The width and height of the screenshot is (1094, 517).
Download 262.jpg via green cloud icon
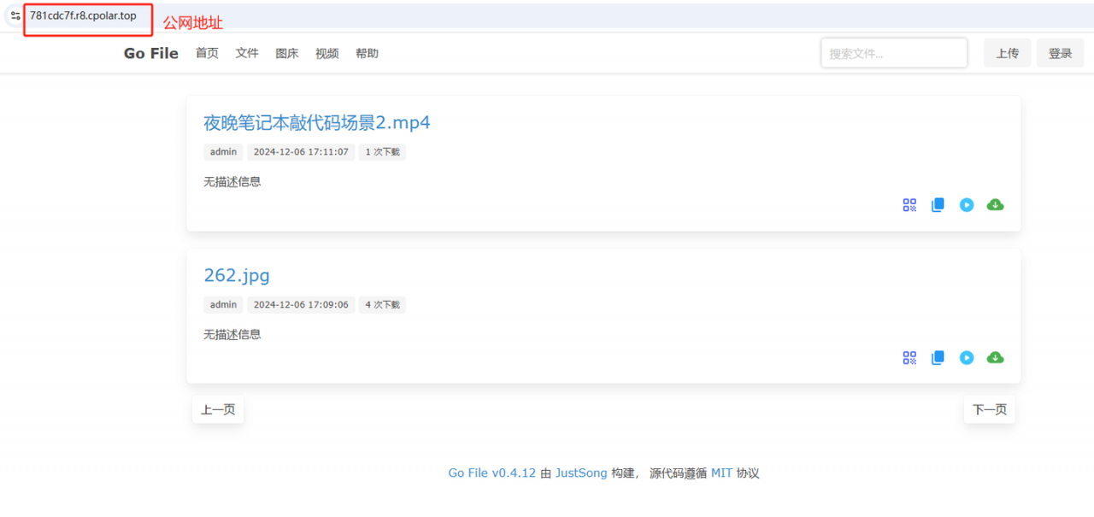click(x=995, y=358)
